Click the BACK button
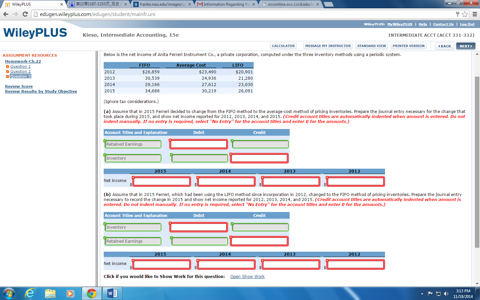This screenshot has height=300, width=480. click(445, 46)
